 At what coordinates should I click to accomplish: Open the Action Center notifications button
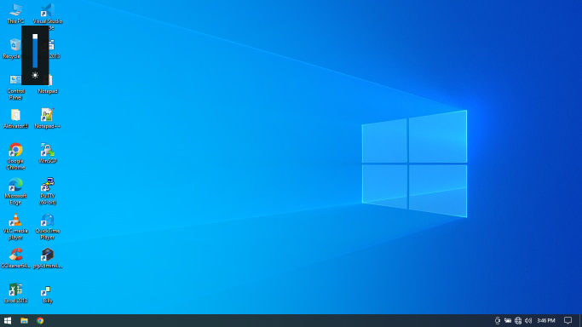[568, 321]
